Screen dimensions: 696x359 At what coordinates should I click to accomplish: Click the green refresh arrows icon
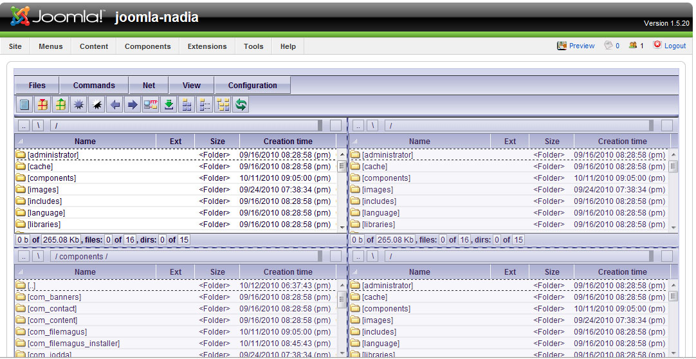(x=240, y=105)
